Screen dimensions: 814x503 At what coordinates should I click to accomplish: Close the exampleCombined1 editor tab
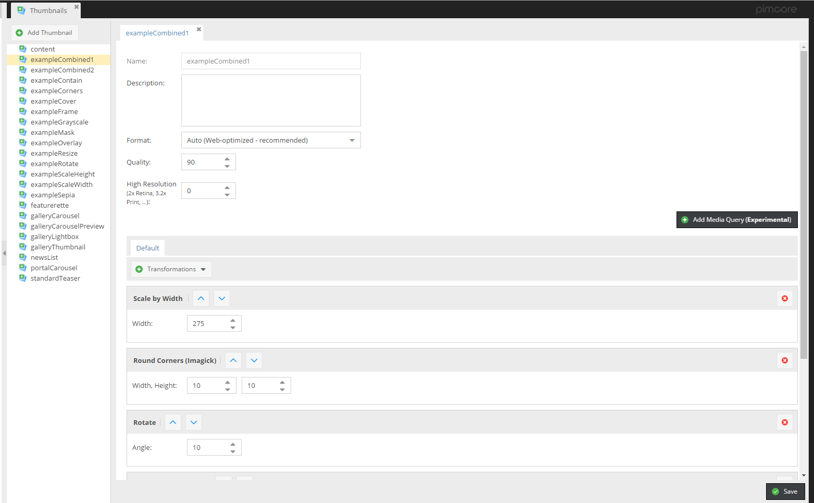pos(199,30)
